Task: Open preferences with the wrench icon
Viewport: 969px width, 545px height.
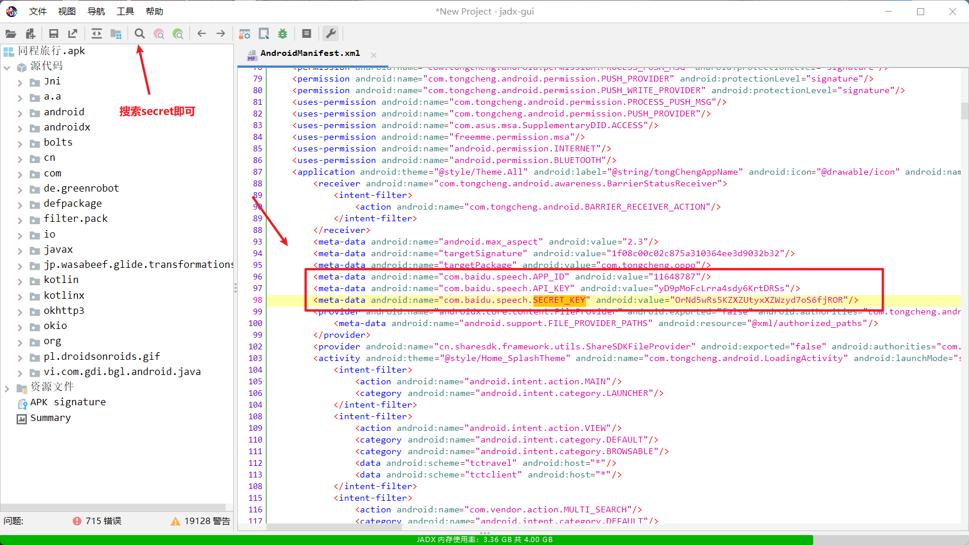Action: coord(331,34)
